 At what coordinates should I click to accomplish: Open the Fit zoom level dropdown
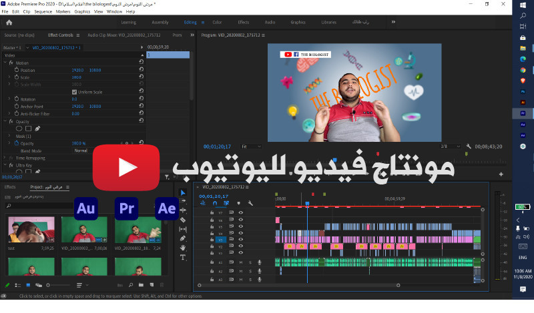pos(251,147)
